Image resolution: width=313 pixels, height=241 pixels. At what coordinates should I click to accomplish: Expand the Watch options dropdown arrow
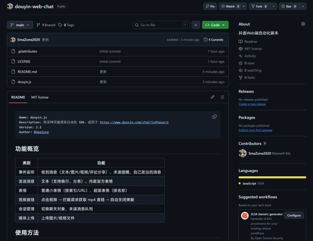(244, 6)
